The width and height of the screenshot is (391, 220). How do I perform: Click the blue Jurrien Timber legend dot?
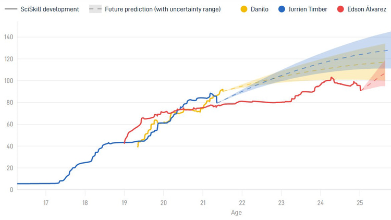pos(282,9)
